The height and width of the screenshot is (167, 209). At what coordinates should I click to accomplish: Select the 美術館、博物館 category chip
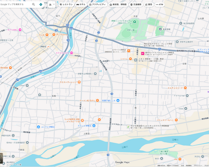(118, 5)
